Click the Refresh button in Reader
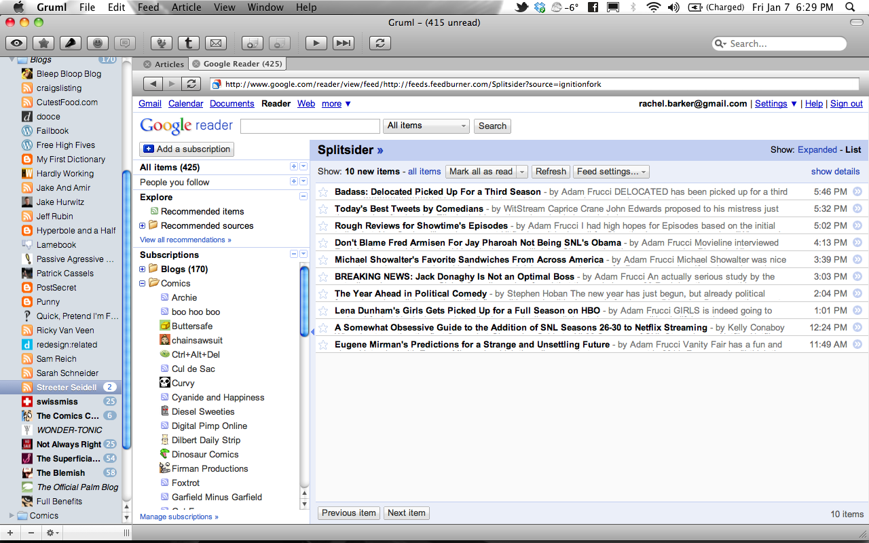The width and height of the screenshot is (869, 543). 551,172
